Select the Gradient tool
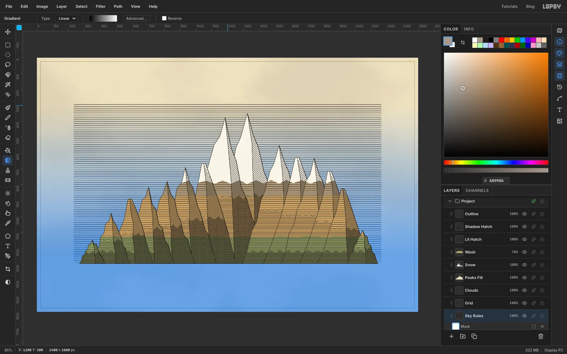 coord(8,160)
